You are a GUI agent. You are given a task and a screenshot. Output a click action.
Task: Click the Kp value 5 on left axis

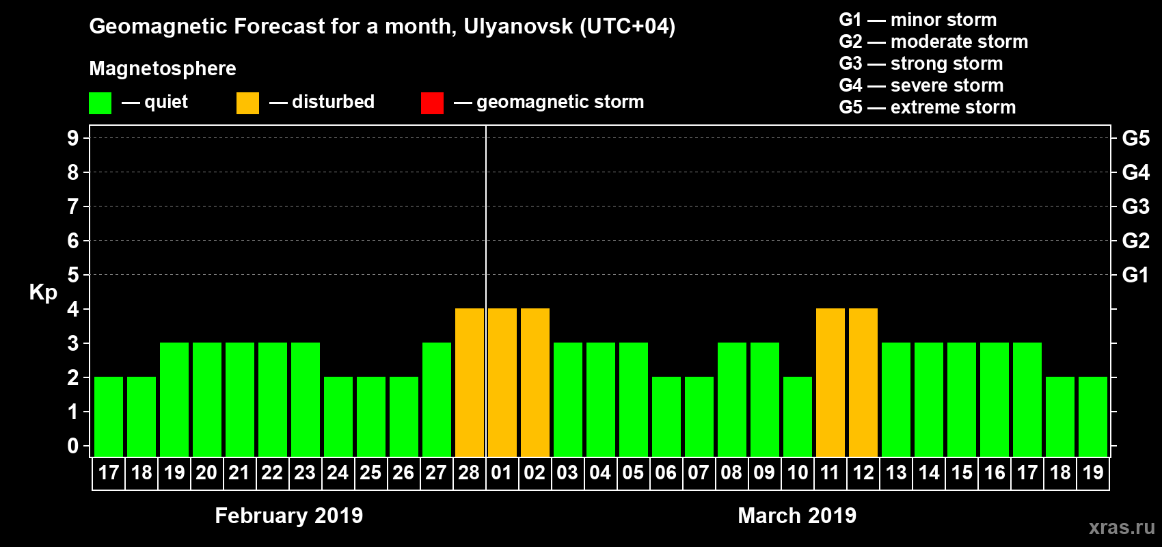(x=73, y=275)
